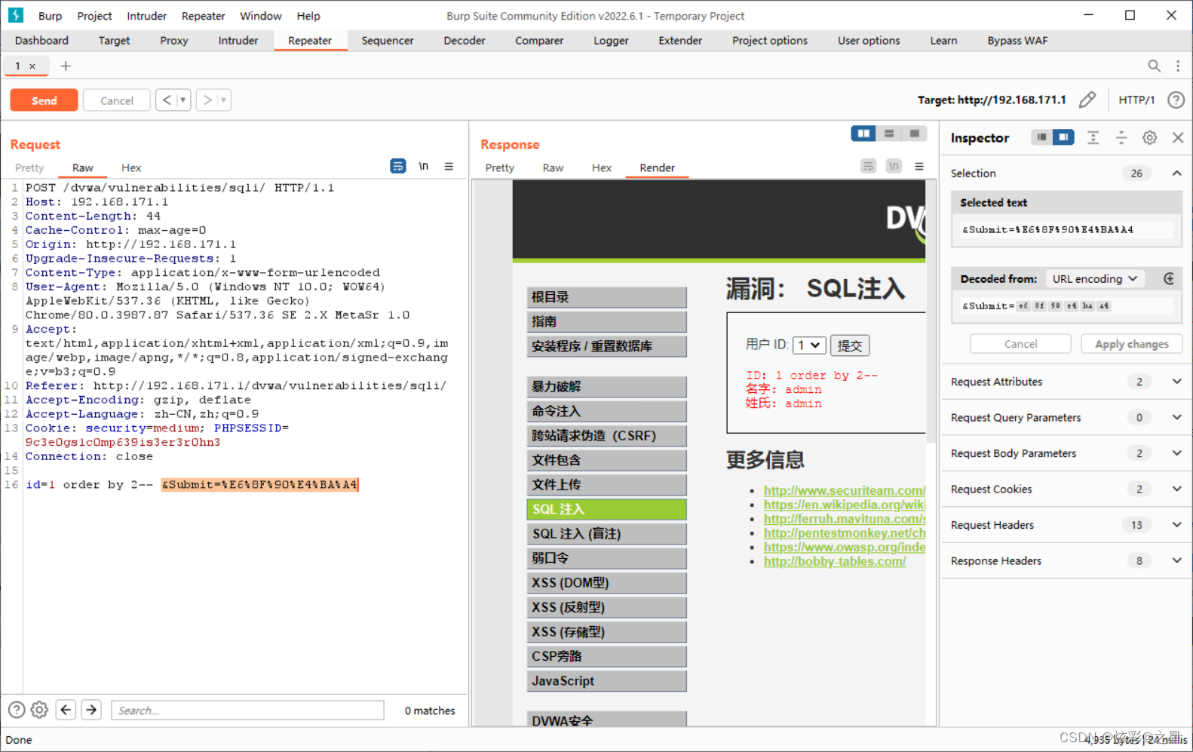Switch to the Decoder tab
Viewport: 1193px width, 752px height.
click(x=465, y=41)
